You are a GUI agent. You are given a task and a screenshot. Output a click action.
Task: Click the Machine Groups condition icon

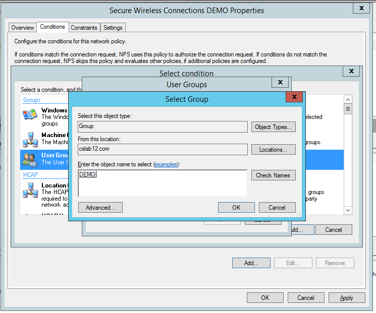tap(30, 138)
